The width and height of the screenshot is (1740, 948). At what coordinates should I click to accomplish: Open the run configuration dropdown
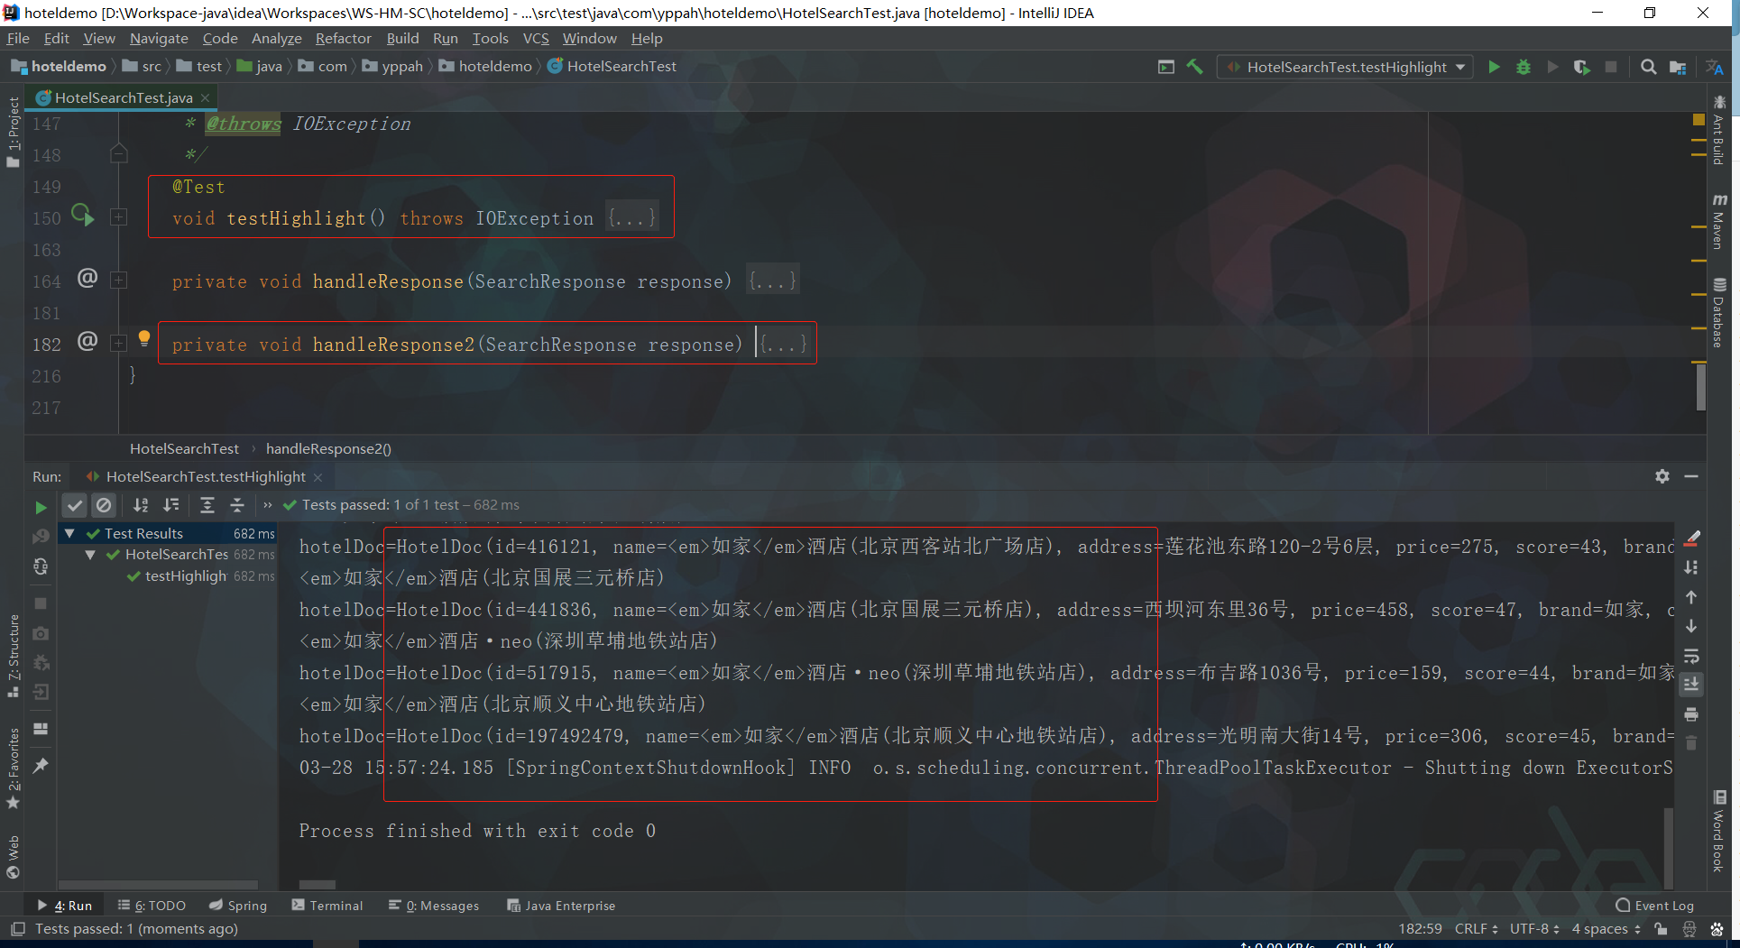coord(1345,67)
